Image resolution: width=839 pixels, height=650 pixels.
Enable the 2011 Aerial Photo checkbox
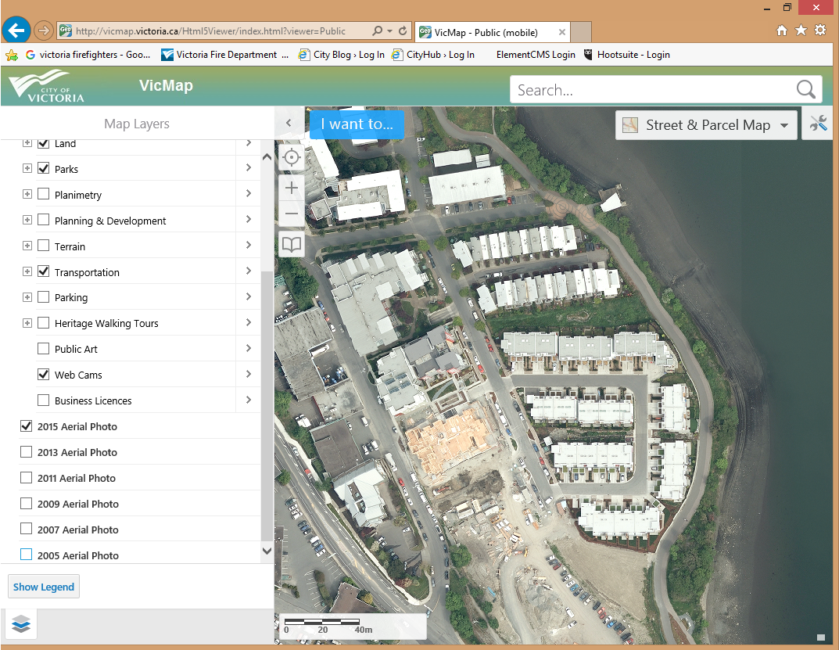point(26,478)
